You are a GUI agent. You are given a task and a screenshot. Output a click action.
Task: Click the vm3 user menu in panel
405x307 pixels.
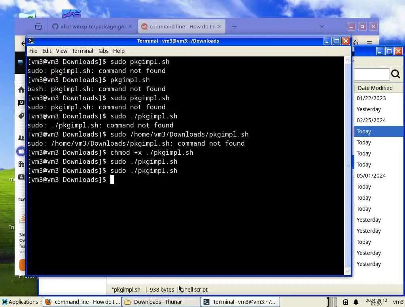tap(398, 302)
